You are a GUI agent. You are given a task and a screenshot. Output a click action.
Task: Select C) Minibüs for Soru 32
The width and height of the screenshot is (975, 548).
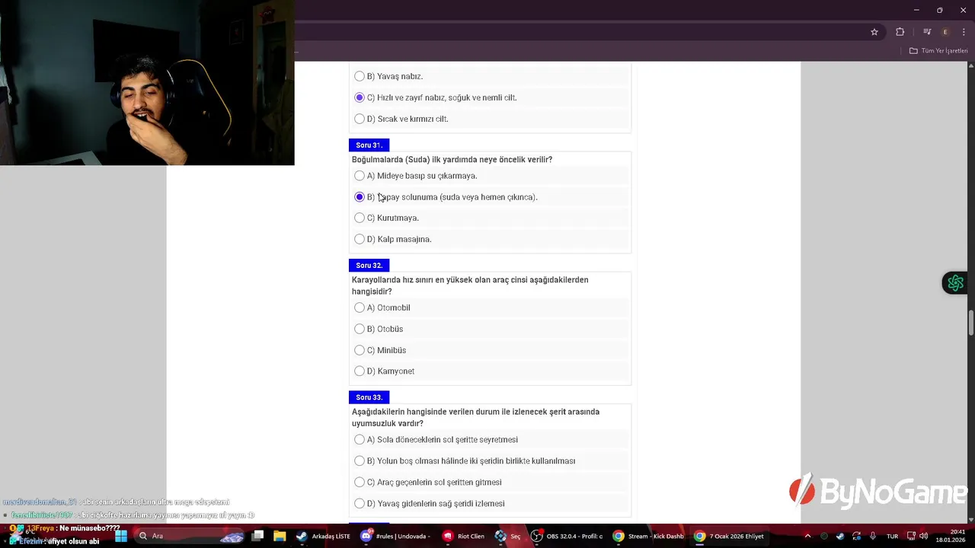[x=360, y=350]
